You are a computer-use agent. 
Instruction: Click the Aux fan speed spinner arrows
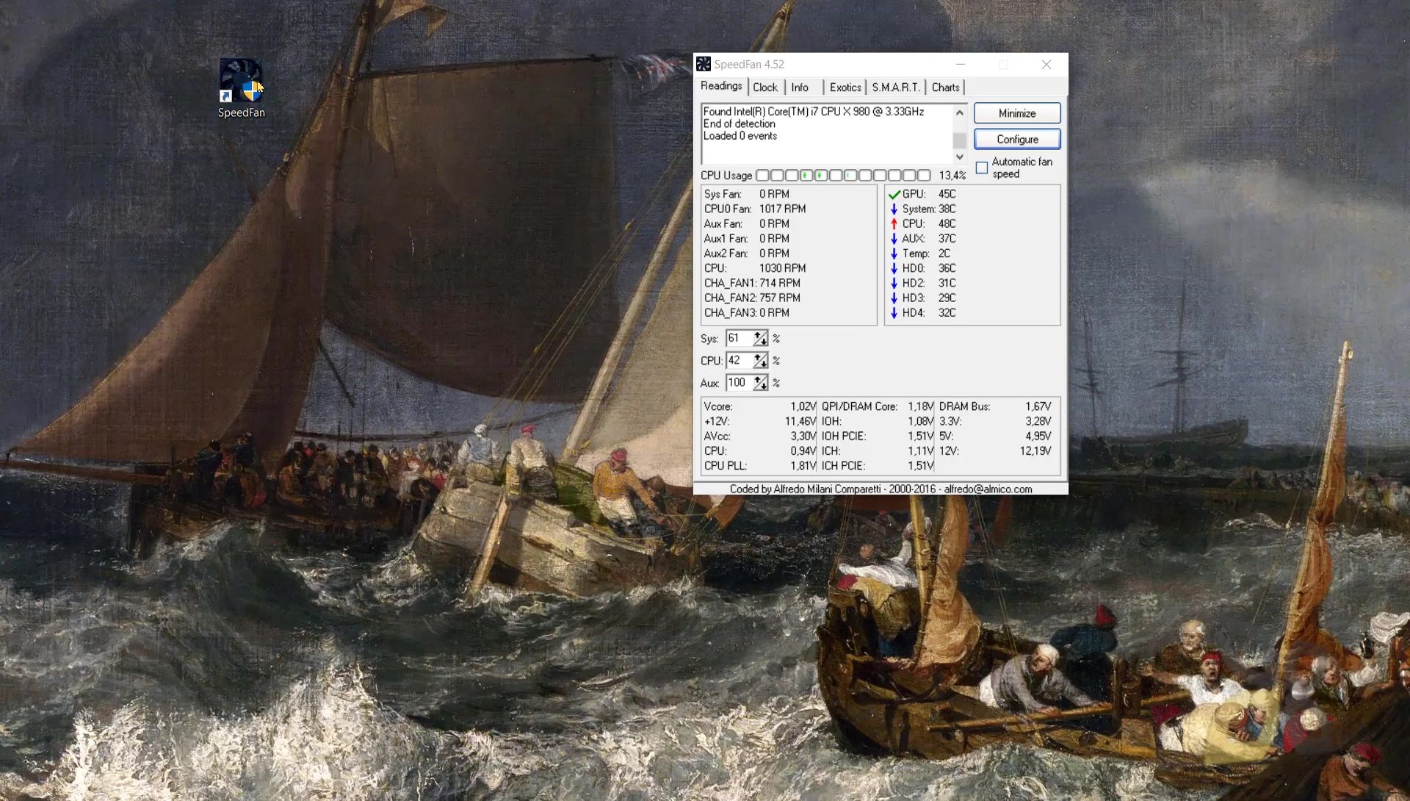(x=760, y=383)
